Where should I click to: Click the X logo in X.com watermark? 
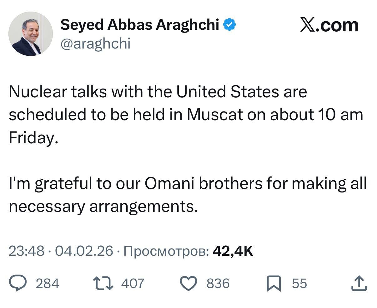(308, 25)
